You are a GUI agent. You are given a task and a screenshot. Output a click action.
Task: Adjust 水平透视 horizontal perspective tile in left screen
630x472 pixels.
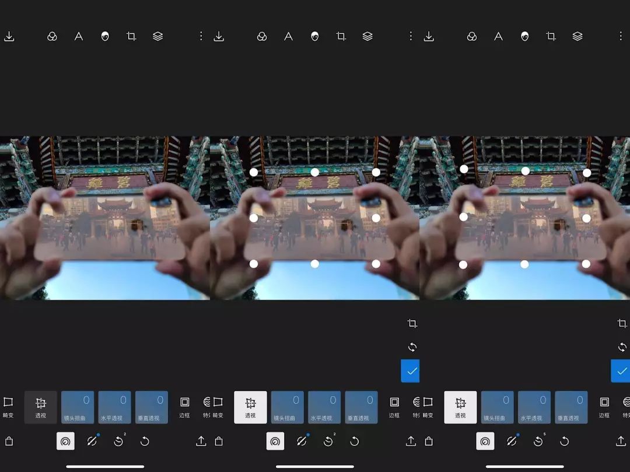coord(114,407)
